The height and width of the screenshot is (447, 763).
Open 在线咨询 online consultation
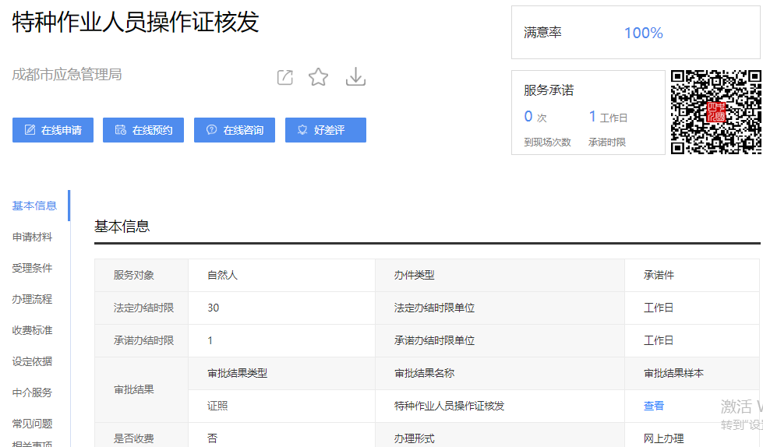[235, 130]
